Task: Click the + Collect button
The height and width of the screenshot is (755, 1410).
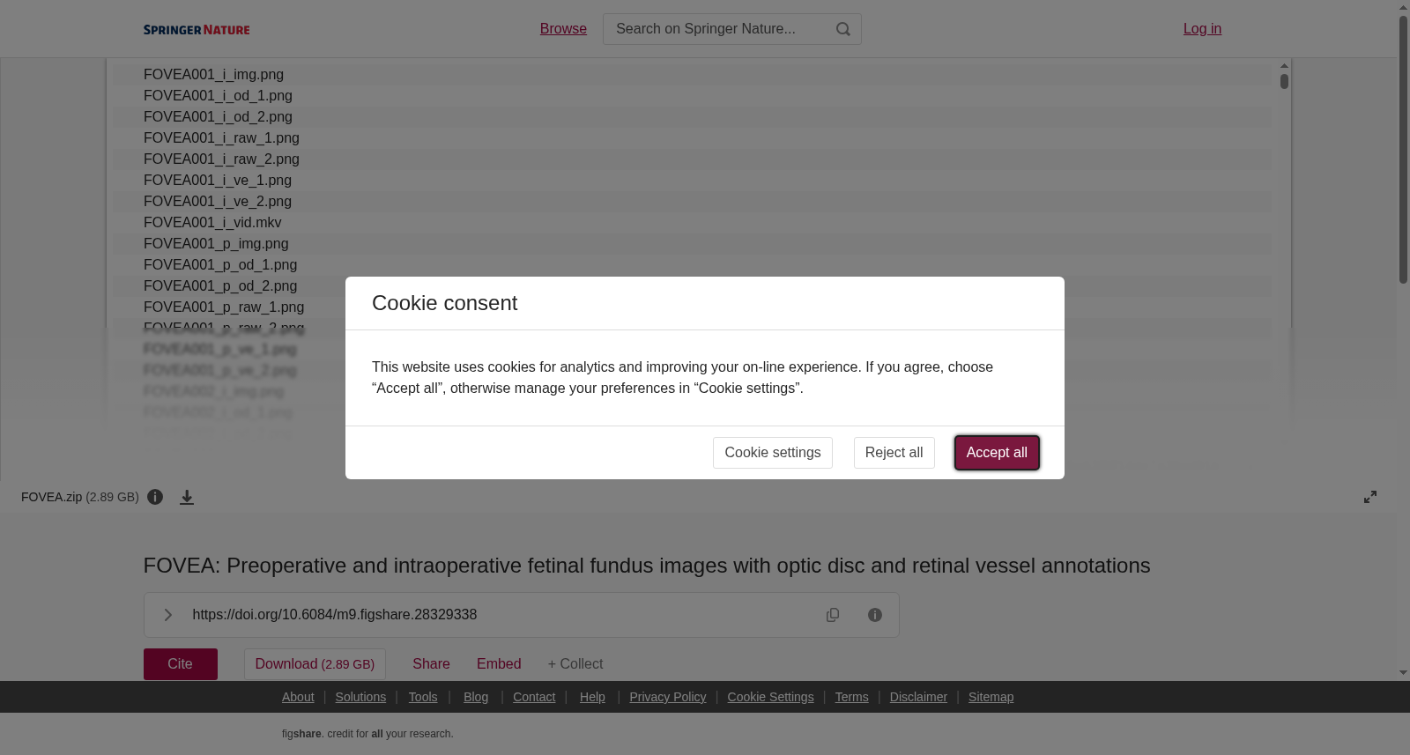Action: (575, 664)
